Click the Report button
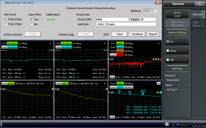206x128 pixels. [x=153, y=34]
